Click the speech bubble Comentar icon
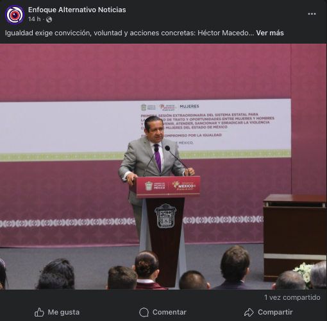This screenshot has width=327, height=321. (144, 312)
